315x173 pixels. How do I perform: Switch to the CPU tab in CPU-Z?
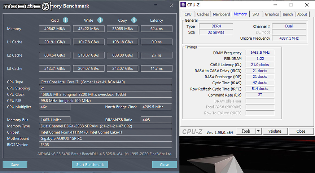(188, 14)
